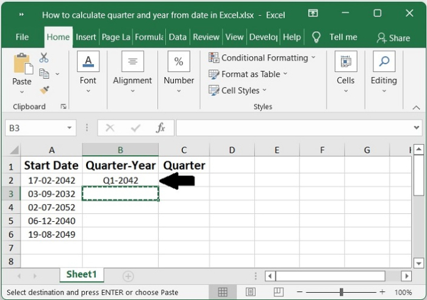Open the Number percent group icon
Screen dimensions: 427x300
click(x=179, y=61)
